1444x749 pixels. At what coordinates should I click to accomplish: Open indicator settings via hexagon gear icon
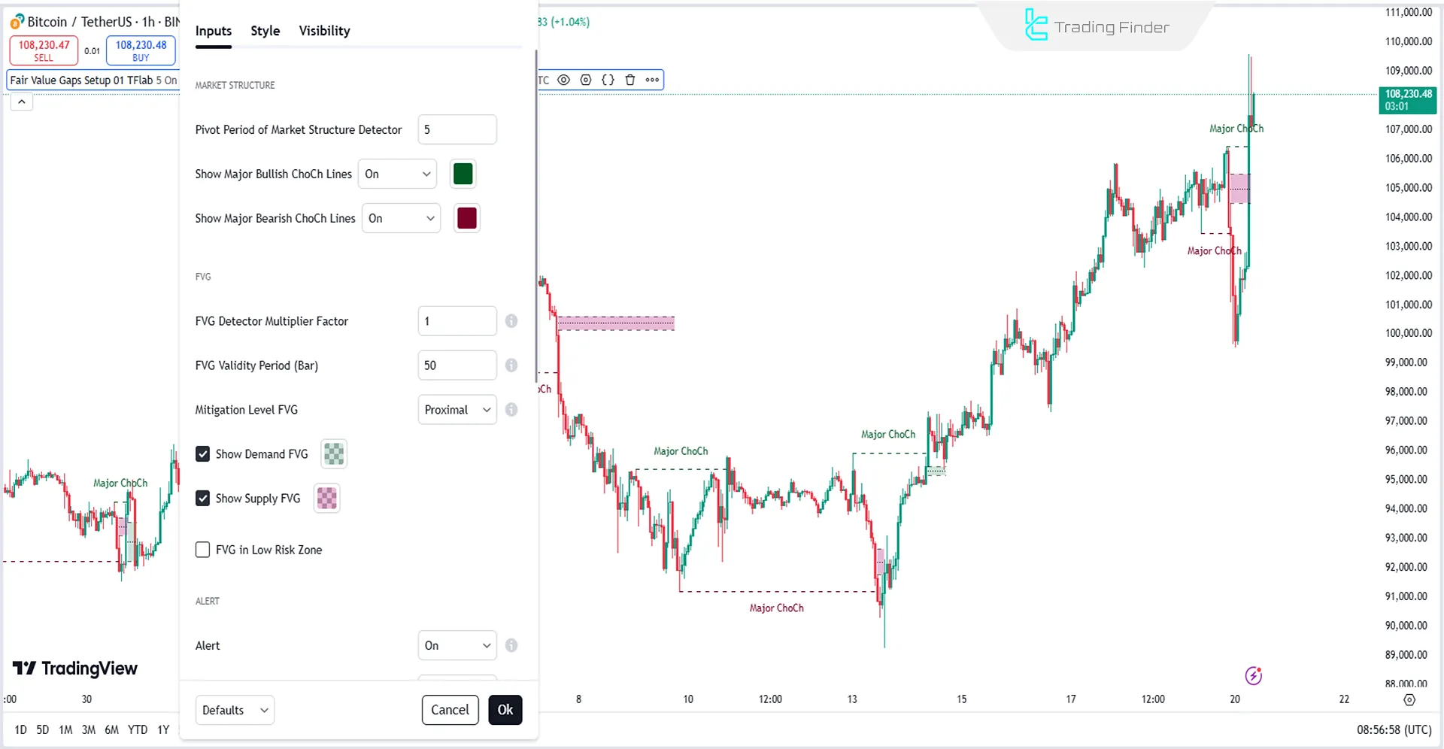pyautogui.click(x=586, y=79)
